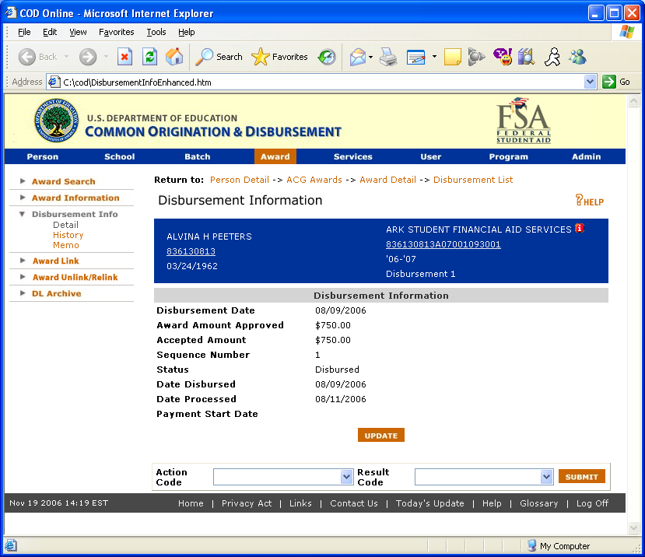Open the Action Code dropdown
Image resolution: width=645 pixels, height=557 pixels.
click(x=347, y=477)
